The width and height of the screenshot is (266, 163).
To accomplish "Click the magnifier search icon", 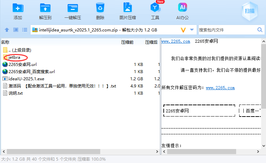I will click(x=260, y=30).
